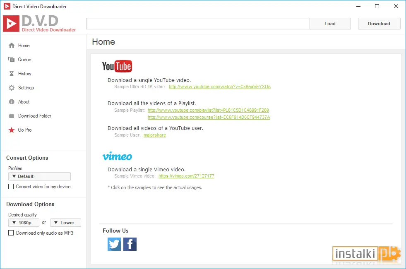The height and width of the screenshot is (269, 406).
Task: Go to Home in the sidebar
Action: pyautogui.click(x=24, y=46)
